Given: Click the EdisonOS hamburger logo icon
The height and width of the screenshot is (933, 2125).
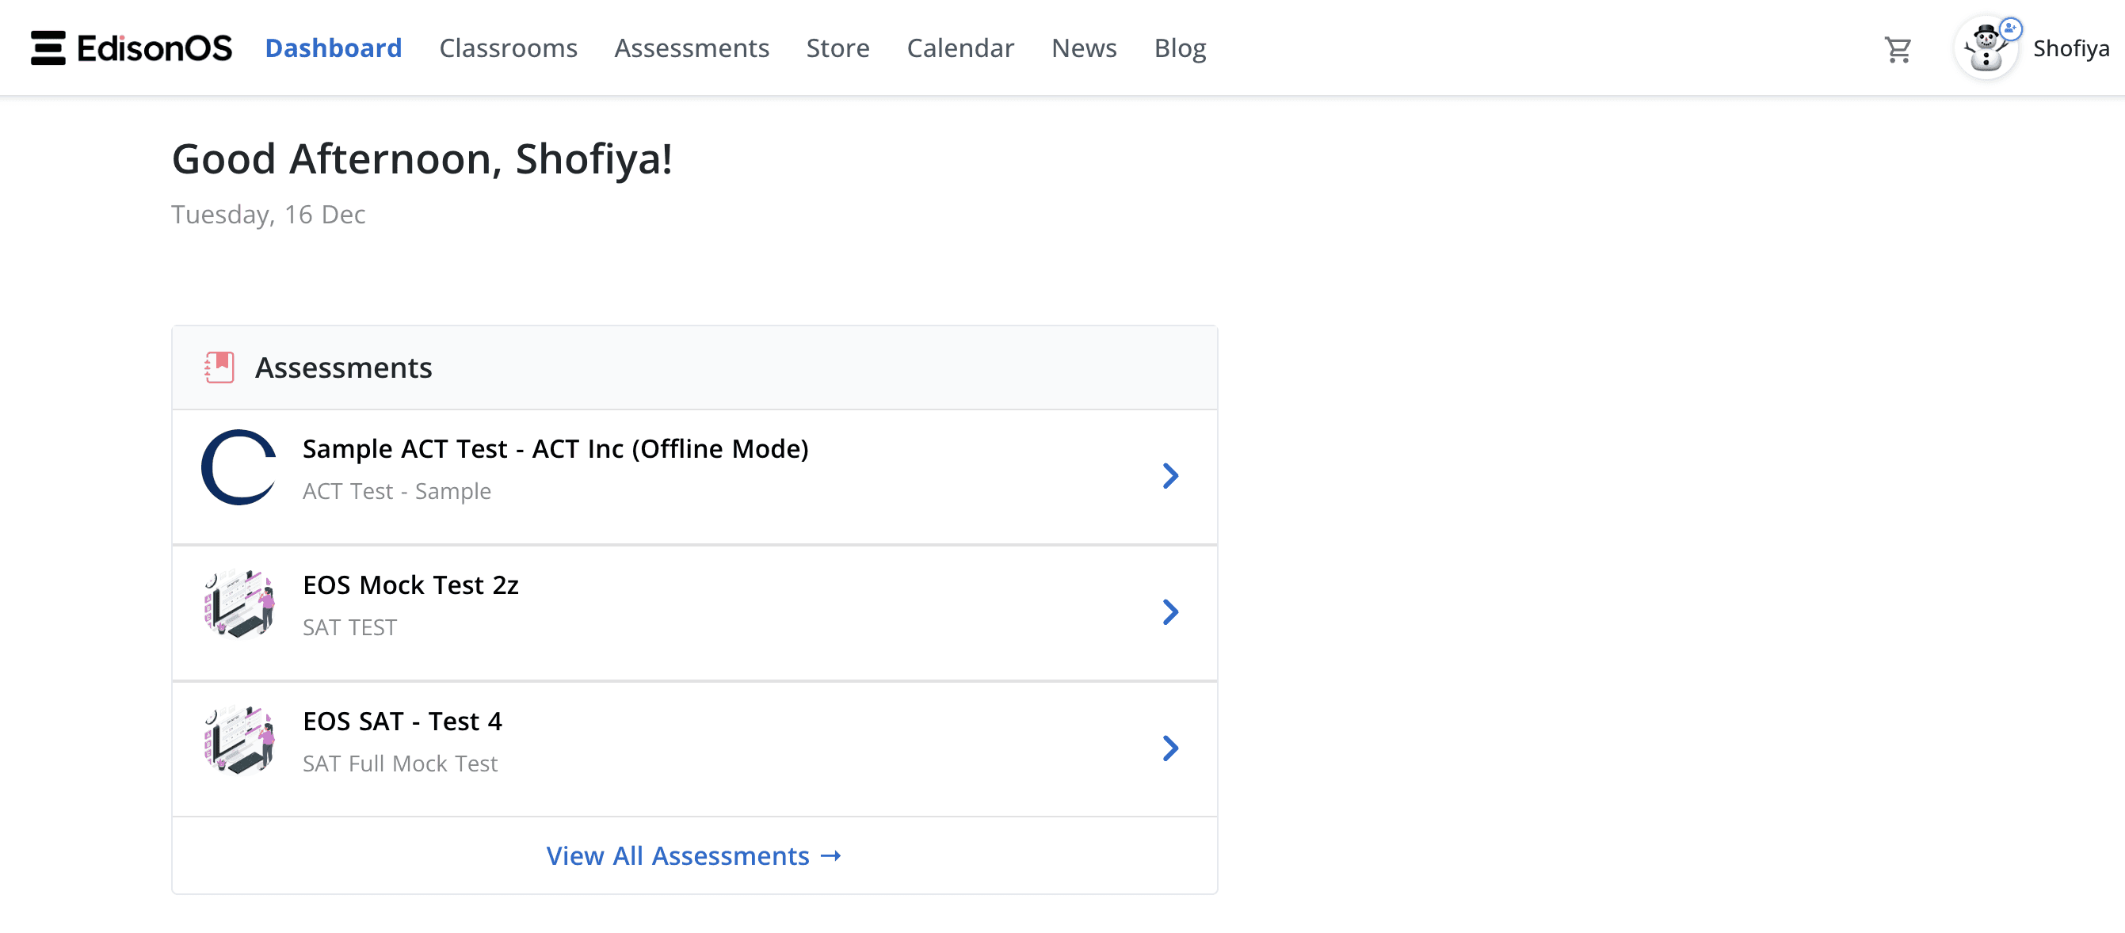Looking at the screenshot, I should coord(48,48).
